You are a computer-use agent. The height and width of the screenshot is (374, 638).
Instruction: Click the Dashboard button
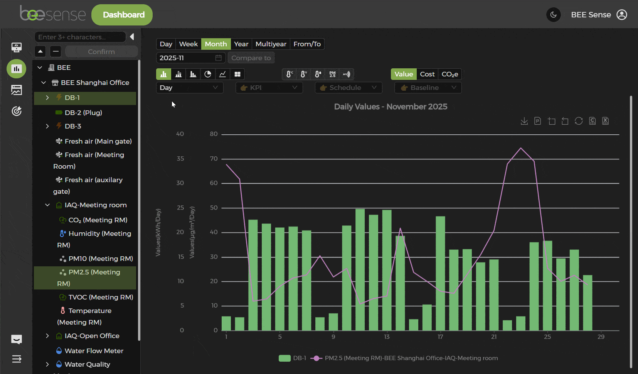coord(122,15)
